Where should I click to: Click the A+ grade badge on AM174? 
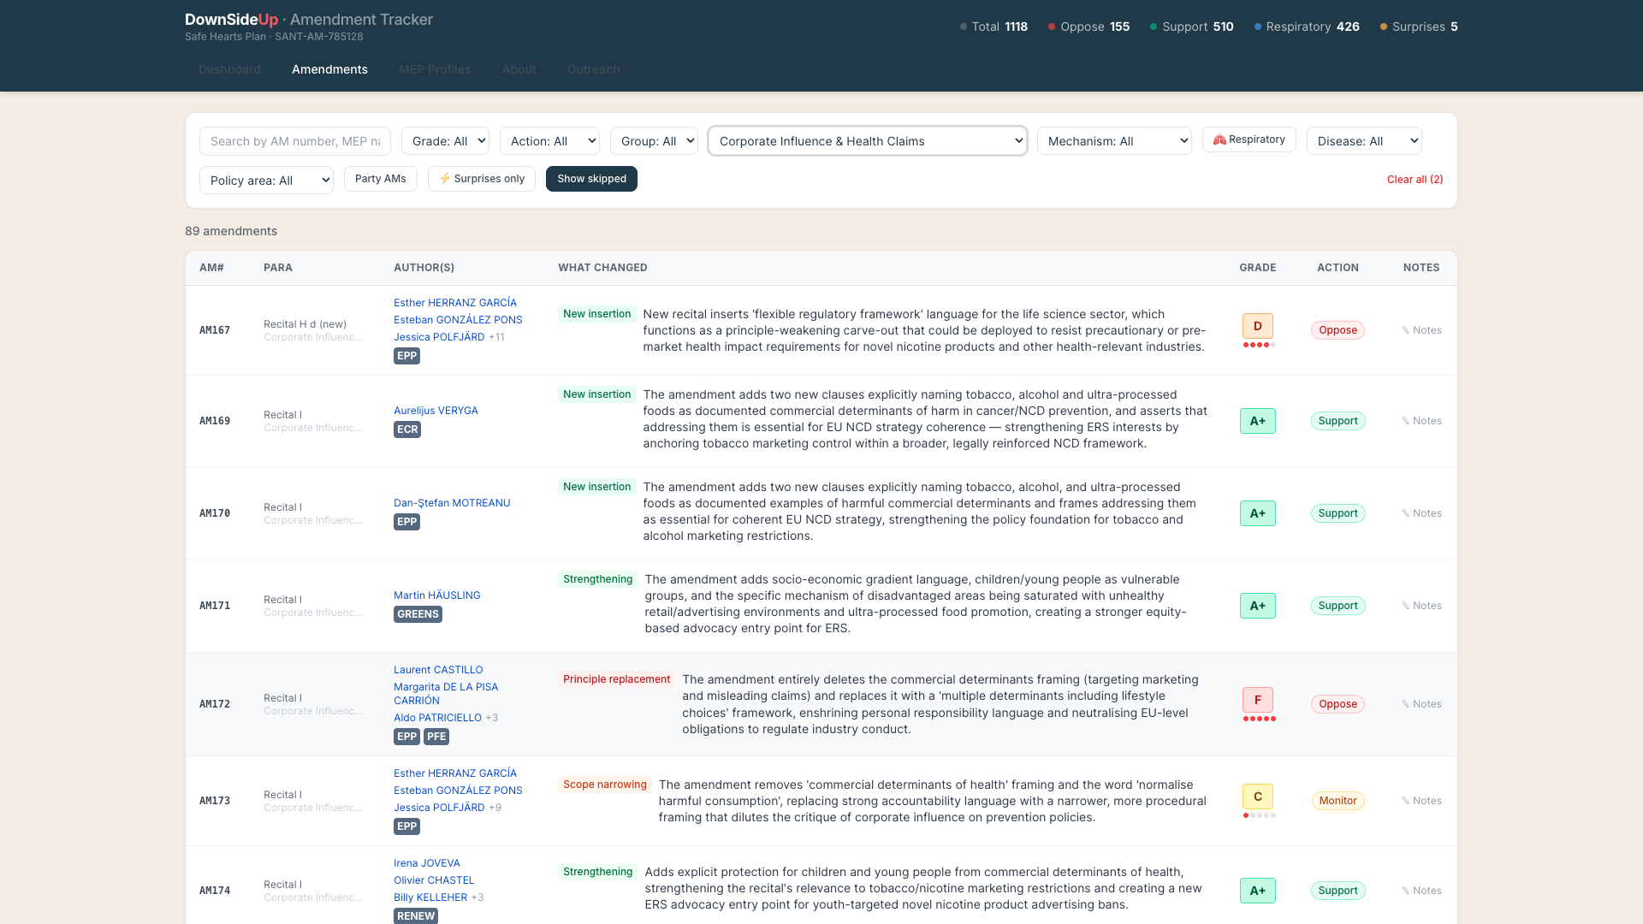coord(1258,891)
